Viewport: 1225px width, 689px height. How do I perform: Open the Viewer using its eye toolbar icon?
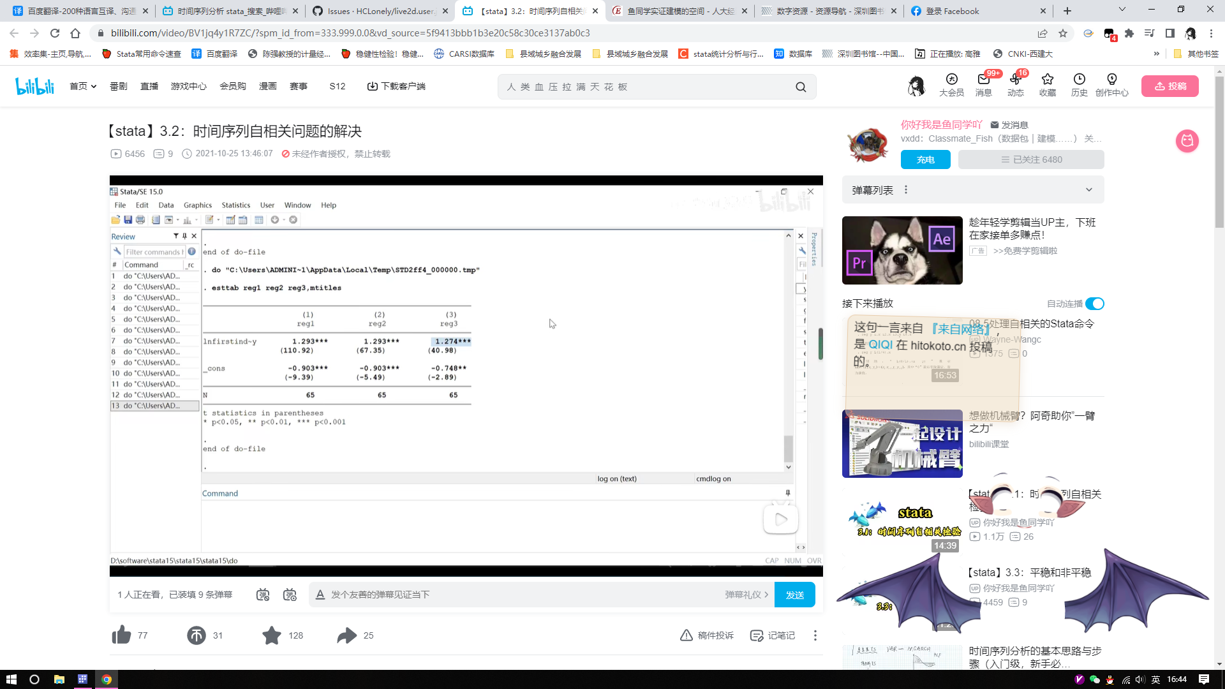(169, 219)
